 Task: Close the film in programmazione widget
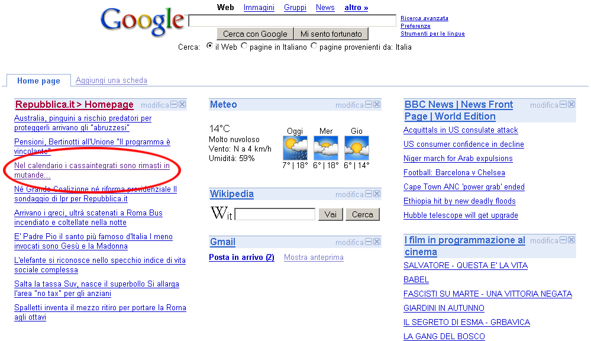tap(571, 240)
